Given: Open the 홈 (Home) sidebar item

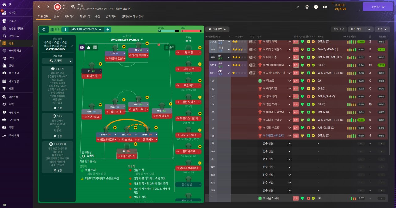Looking at the screenshot, I should point(16,5).
